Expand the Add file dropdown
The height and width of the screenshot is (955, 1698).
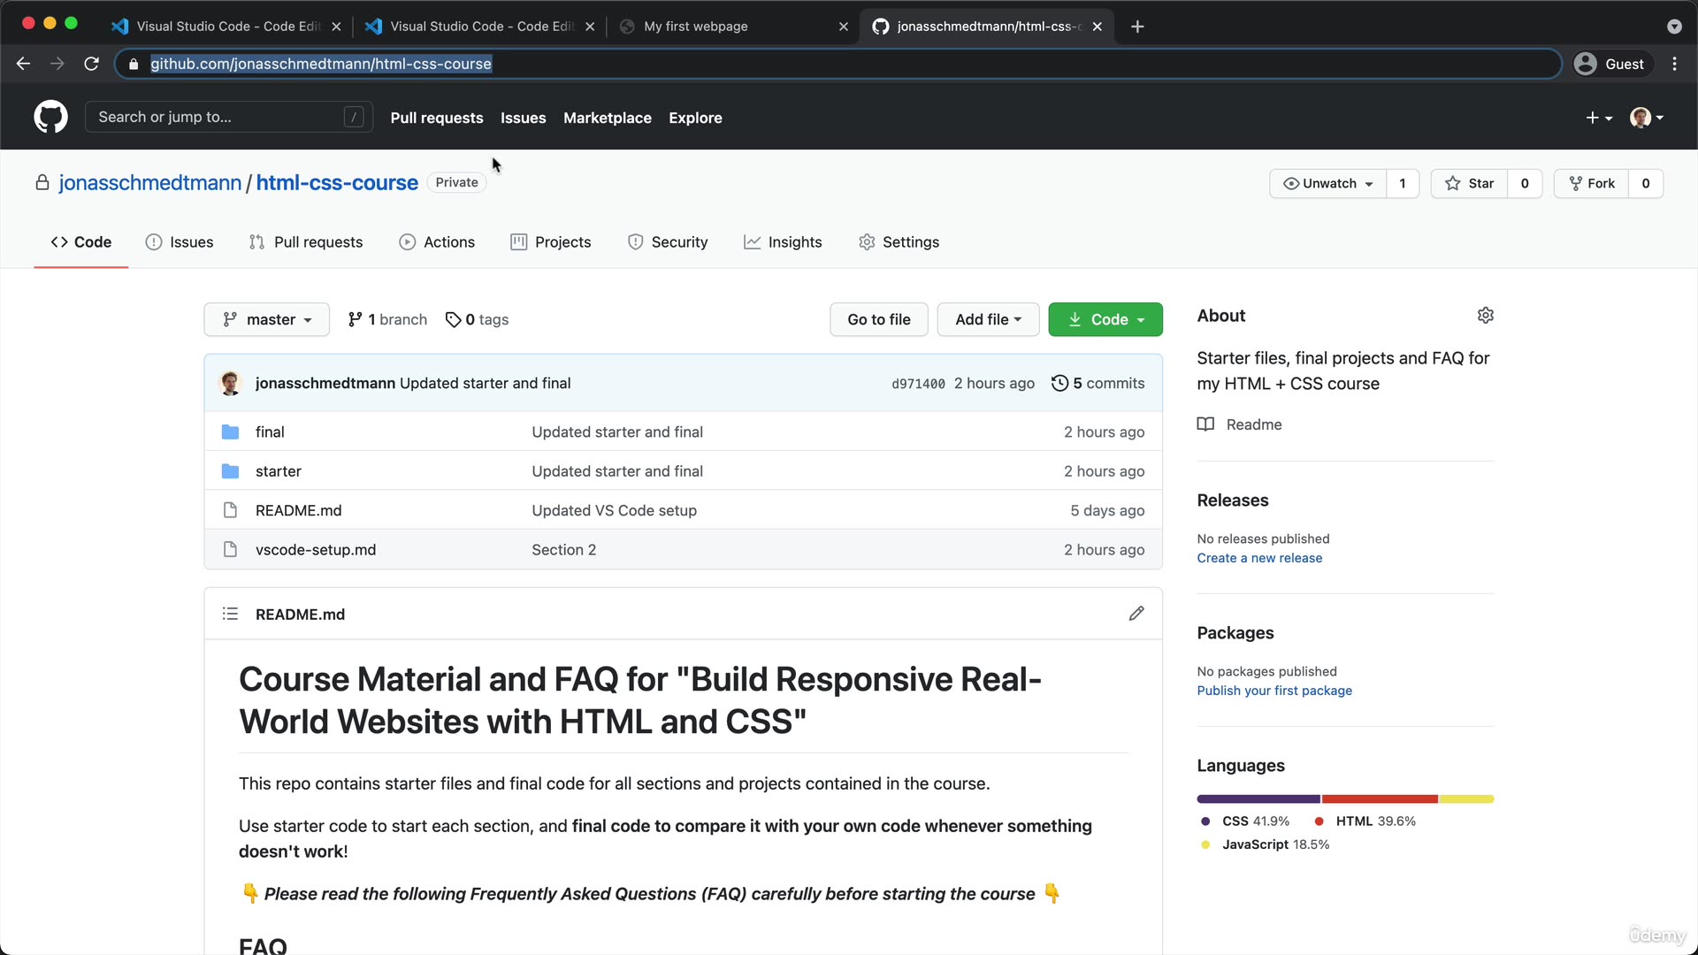pyautogui.click(x=988, y=319)
